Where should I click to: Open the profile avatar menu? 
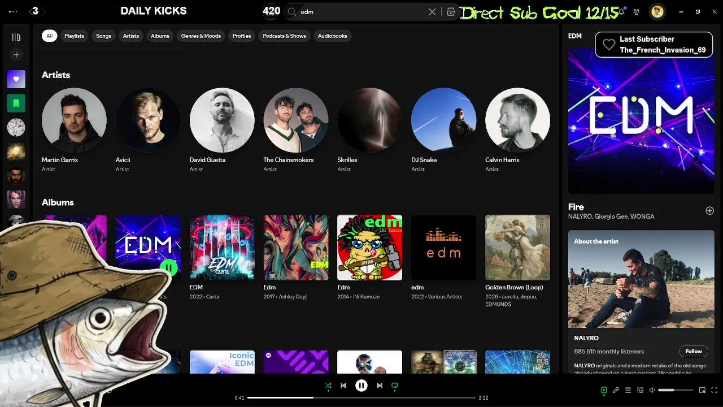(657, 11)
